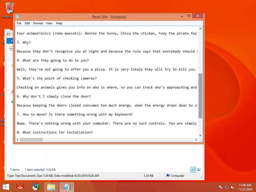
Task: Switch to File Explorer on the taskbar
Action: (x=51, y=187)
